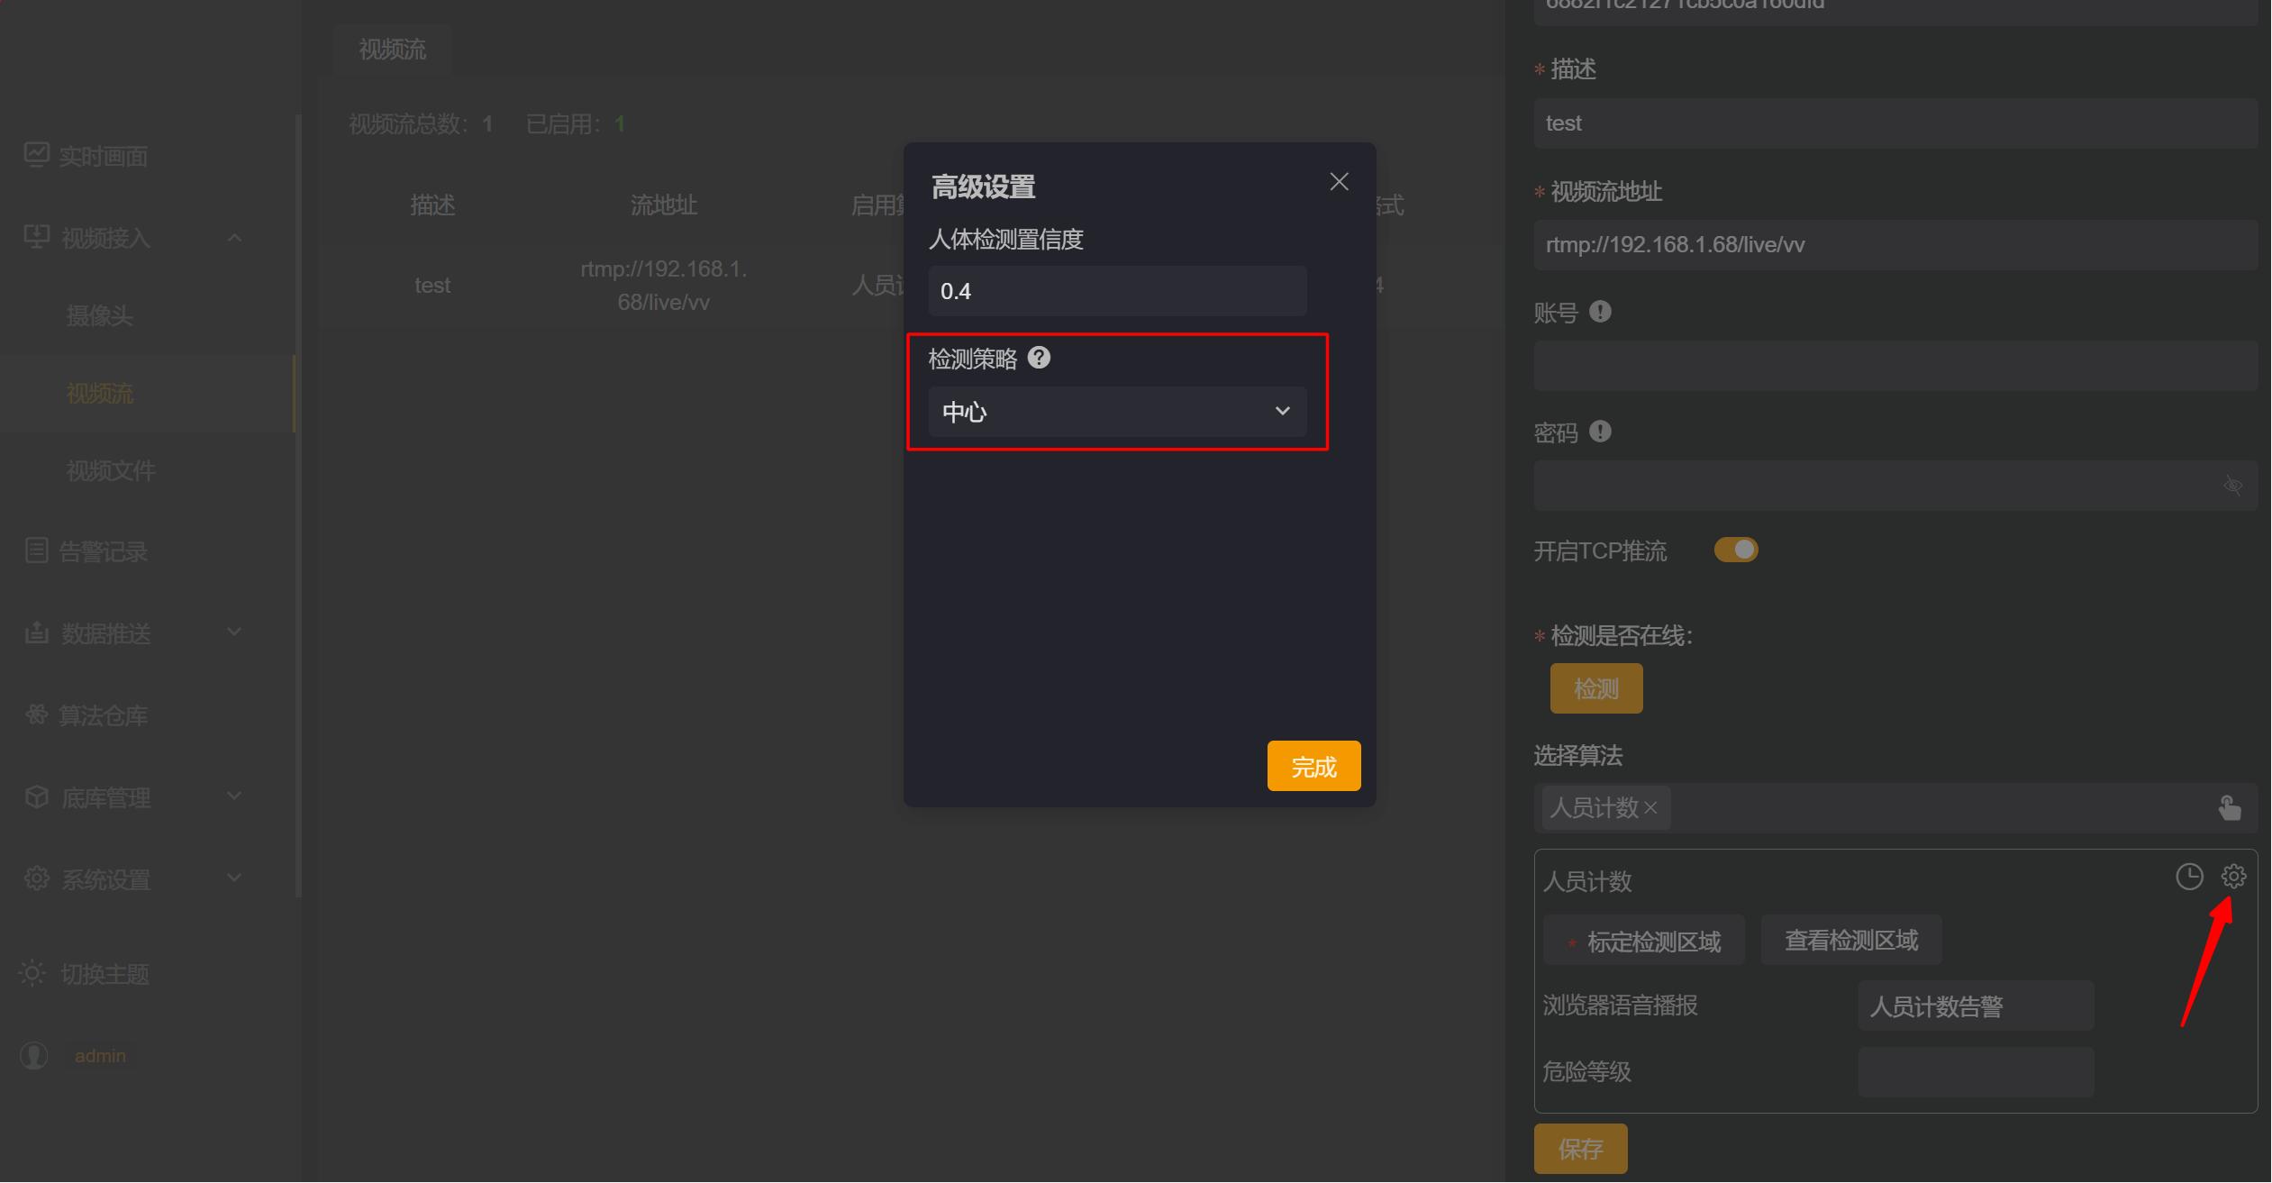Open 告警记录 in the sidebar
The height and width of the screenshot is (1183, 2272).
[103, 551]
